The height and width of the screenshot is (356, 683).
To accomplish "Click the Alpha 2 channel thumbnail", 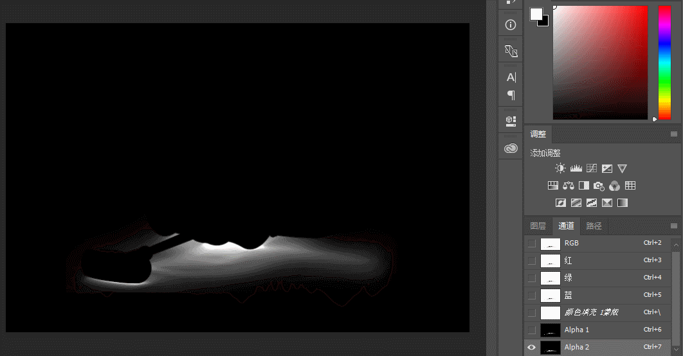I will pos(550,348).
